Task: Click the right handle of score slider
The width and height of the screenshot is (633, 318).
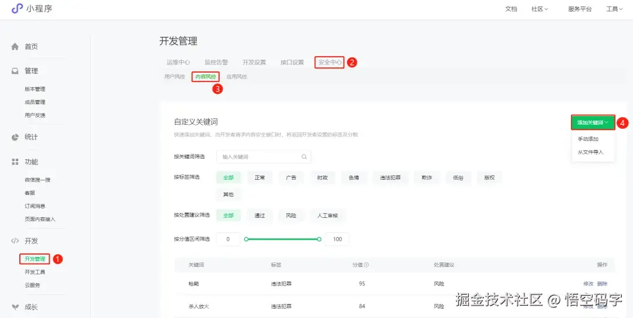Action: (319, 240)
